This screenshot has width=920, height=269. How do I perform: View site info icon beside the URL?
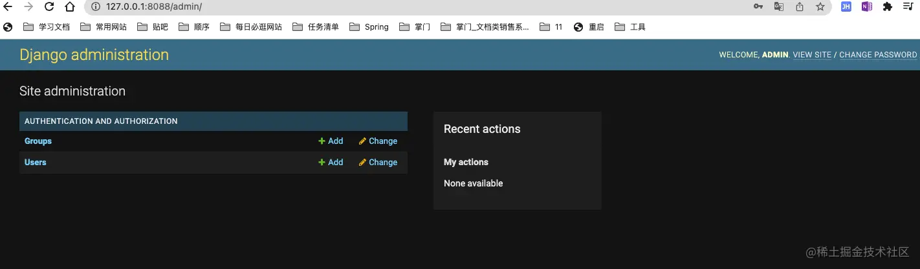click(x=95, y=6)
